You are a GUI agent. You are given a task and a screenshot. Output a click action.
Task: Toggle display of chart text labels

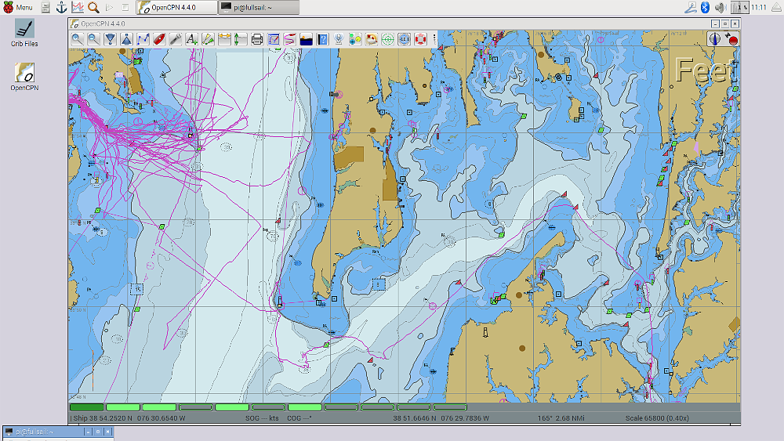[191, 38]
